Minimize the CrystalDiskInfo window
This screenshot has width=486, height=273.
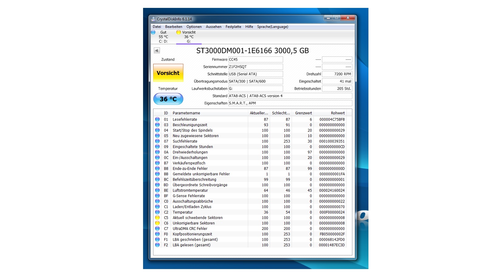(x=328, y=18)
